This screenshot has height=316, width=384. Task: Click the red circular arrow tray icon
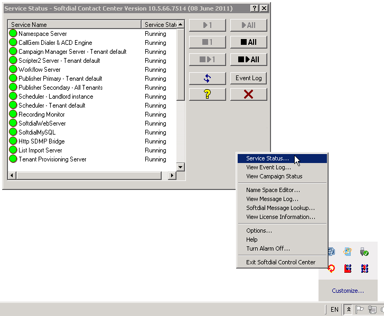click(x=331, y=269)
